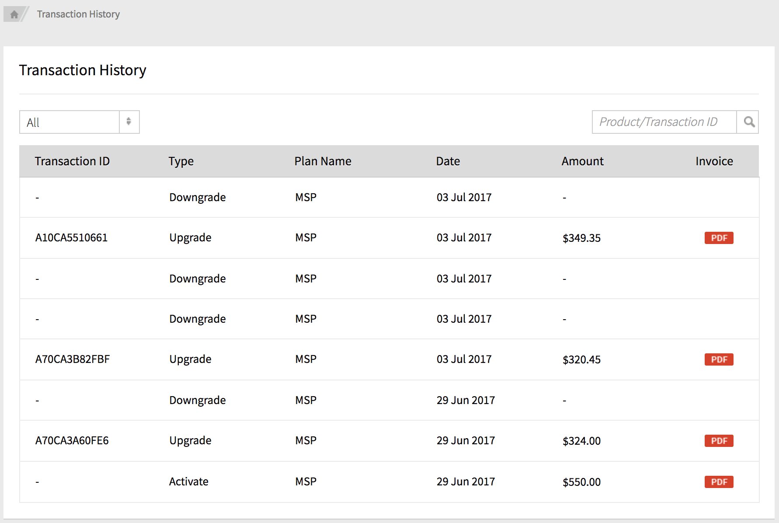The height and width of the screenshot is (523, 779).
Task: Download PDF invoice for A70CA3B82FBF
Action: click(x=719, y=359)
